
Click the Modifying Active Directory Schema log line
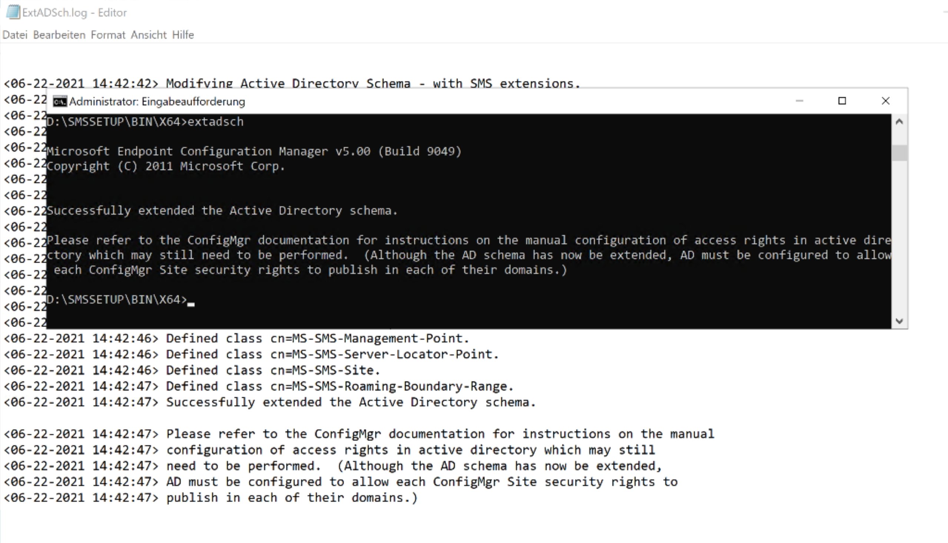click(x=291, y=83)
